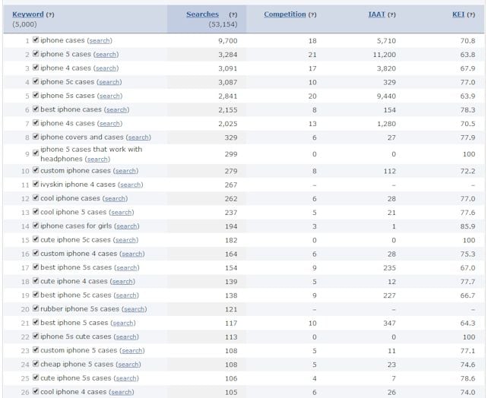Uncheck the 'iphone 5c cases' keyword checkbox
Viewport: 494px width, 398px height.
click(x=36, y=81)
